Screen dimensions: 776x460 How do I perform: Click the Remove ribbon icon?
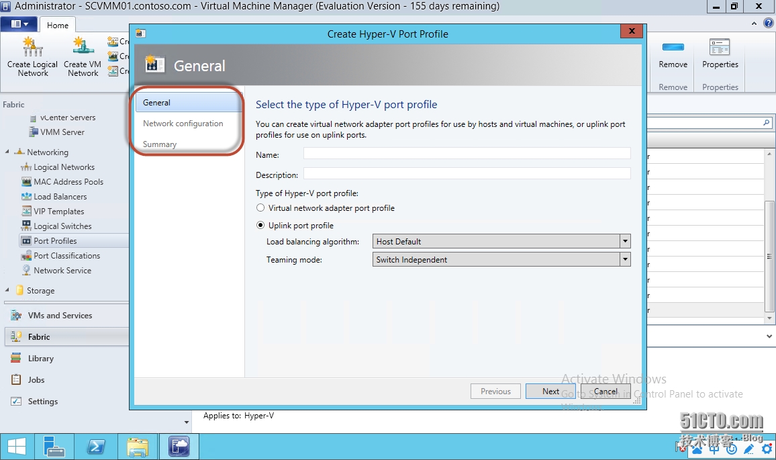(673, 48)
